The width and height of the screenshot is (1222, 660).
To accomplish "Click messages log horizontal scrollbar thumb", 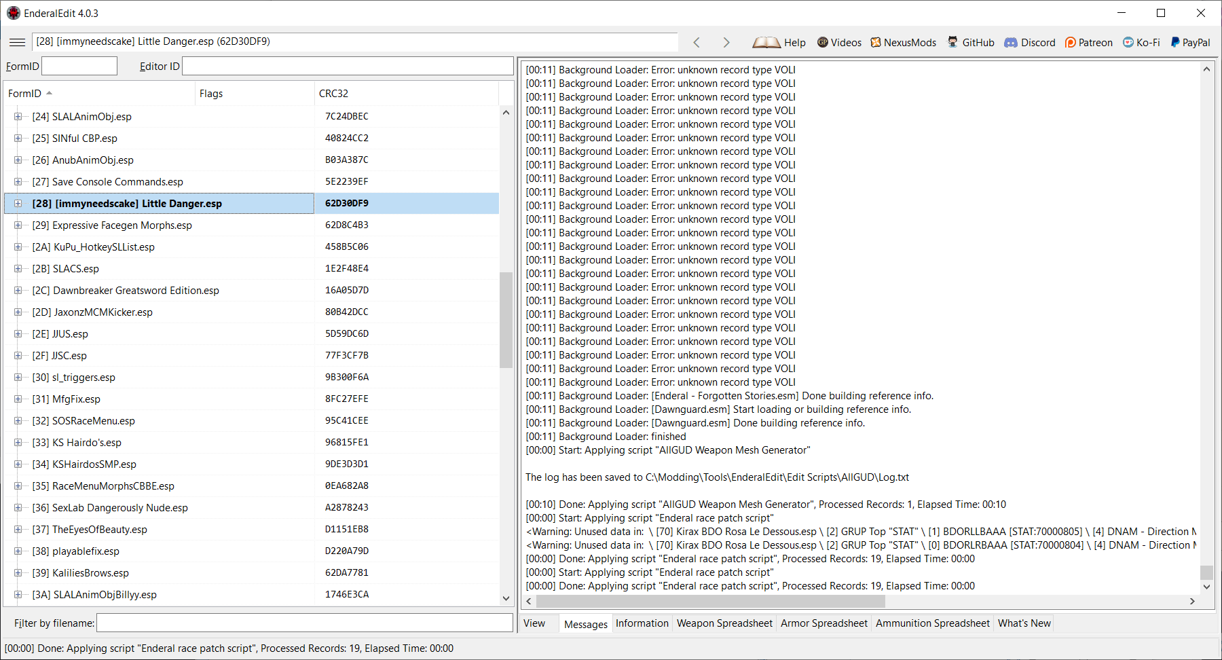I will [x=710, y=601].
